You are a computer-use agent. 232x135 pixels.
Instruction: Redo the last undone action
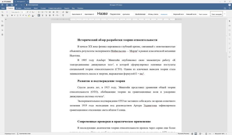21,5
